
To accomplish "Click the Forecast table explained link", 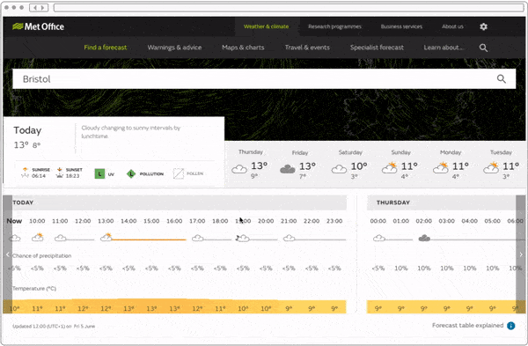I will pyautogui.click(x=468, y=326).
